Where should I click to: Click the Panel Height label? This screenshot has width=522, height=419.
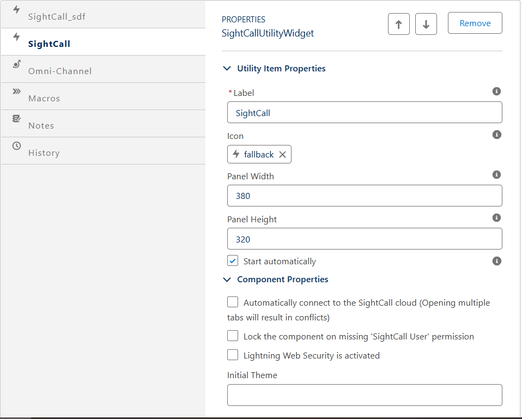click(x=252, y=220)
